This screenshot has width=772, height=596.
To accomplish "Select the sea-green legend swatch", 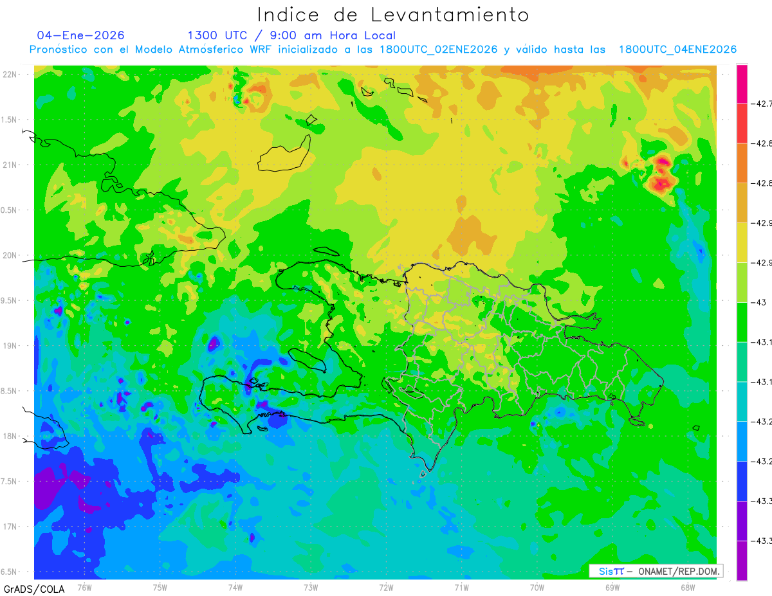I will pyautogui.click(x=742, y=361).
